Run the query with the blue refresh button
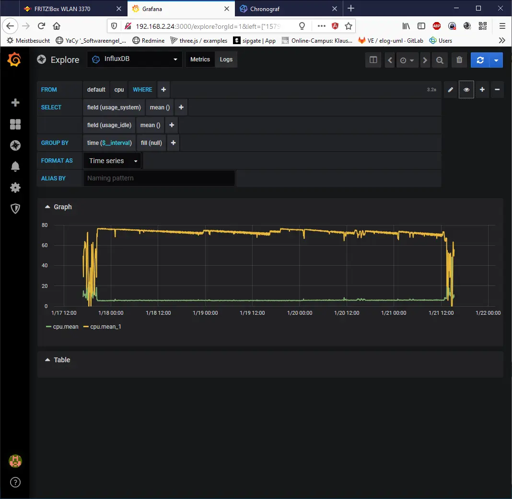 coord(480,60)
